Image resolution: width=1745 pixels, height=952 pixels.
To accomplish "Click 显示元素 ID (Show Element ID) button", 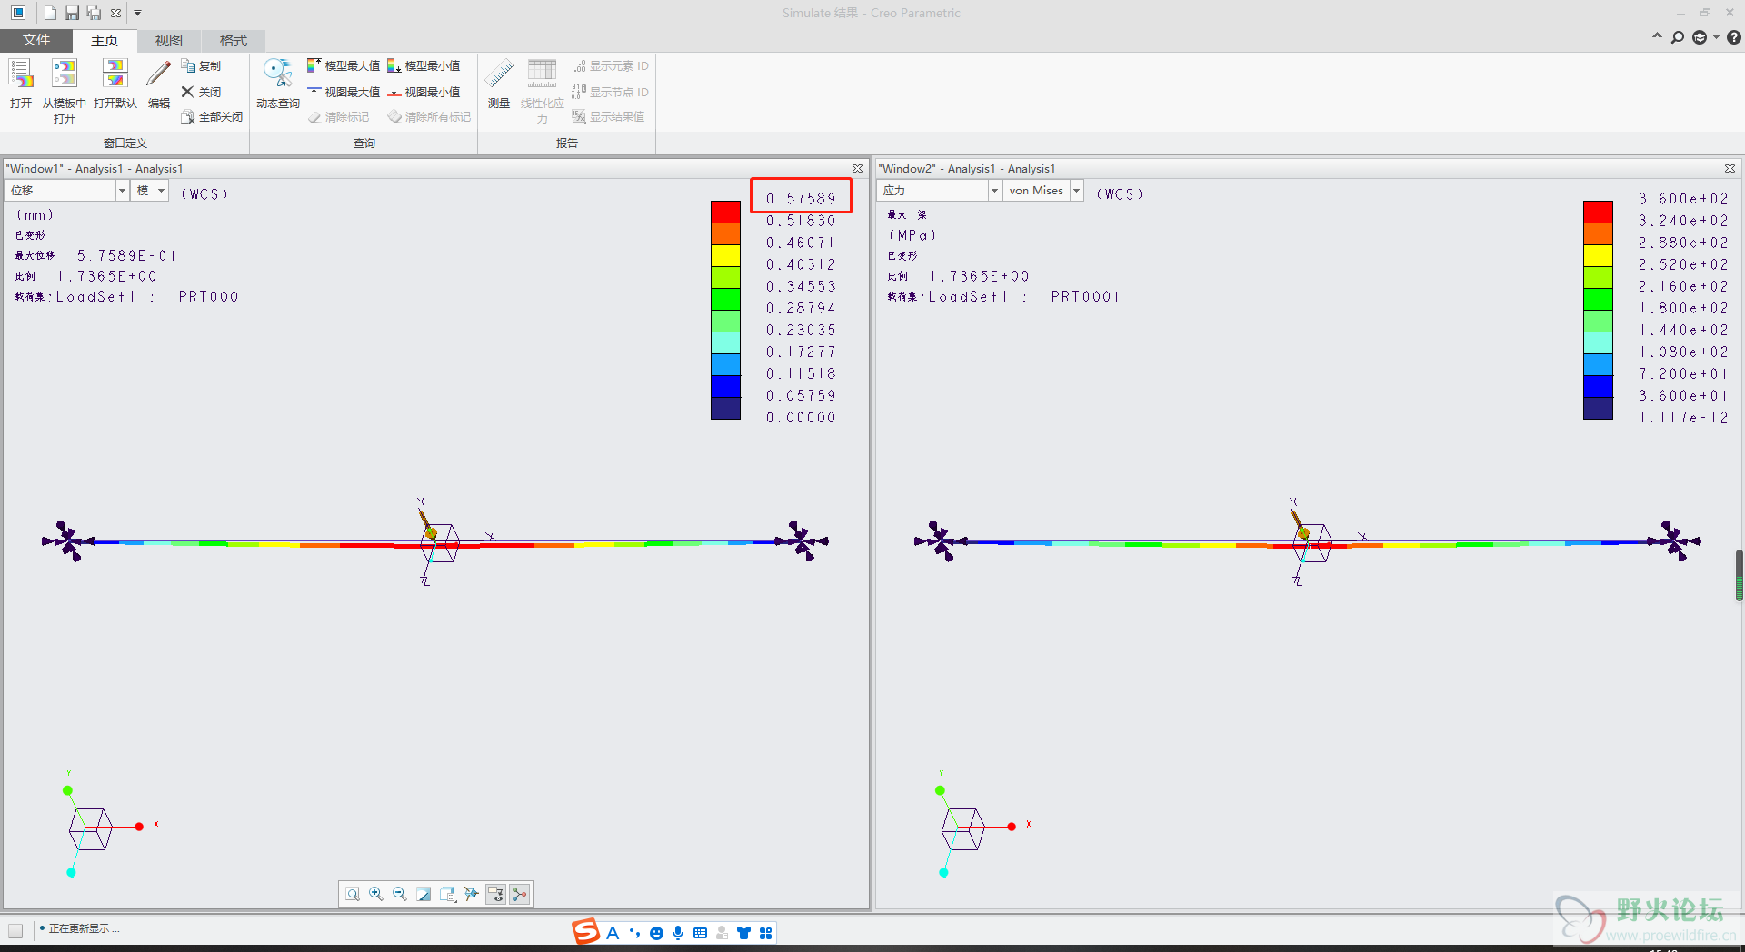I will coord(610,66).
